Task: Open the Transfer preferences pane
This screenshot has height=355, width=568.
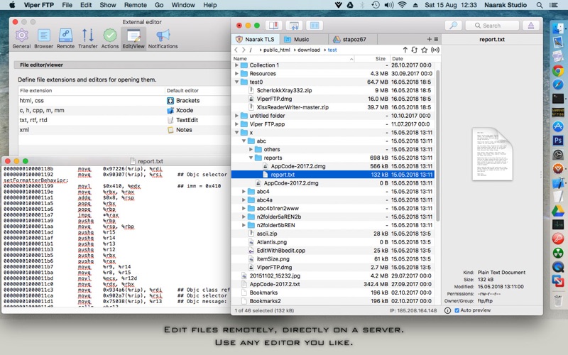Action: pos(88,38)
